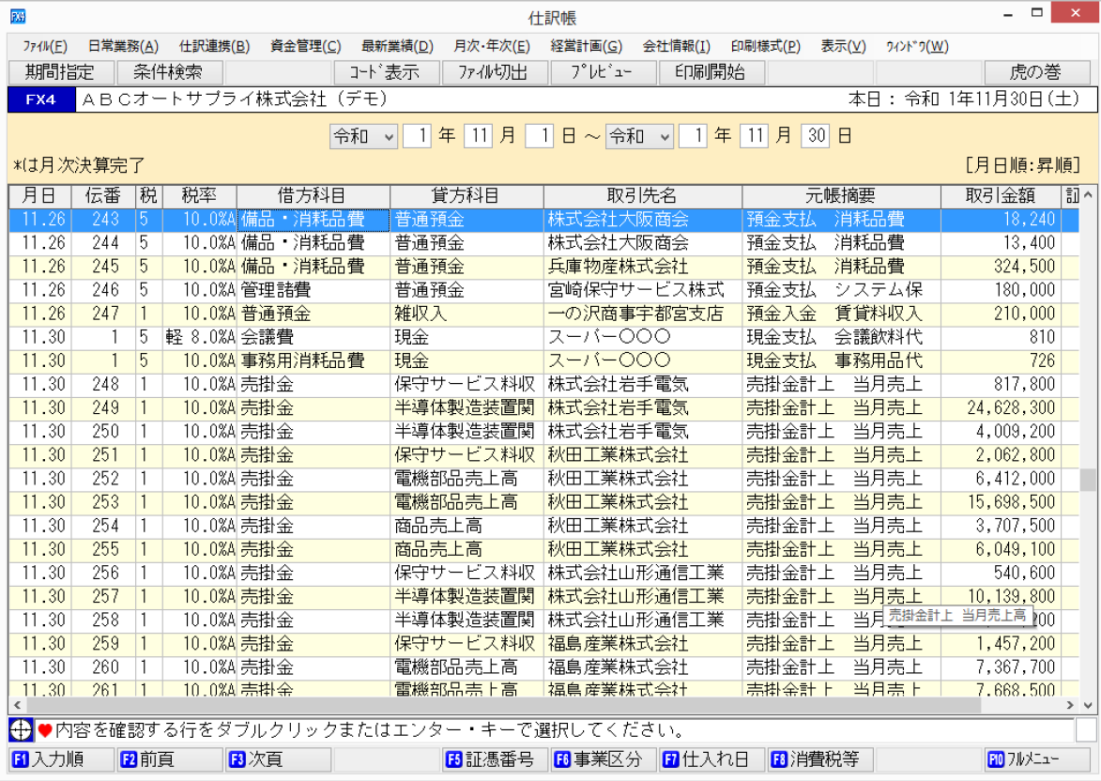Click コード表示 to show codes

(x=386, y=72)
